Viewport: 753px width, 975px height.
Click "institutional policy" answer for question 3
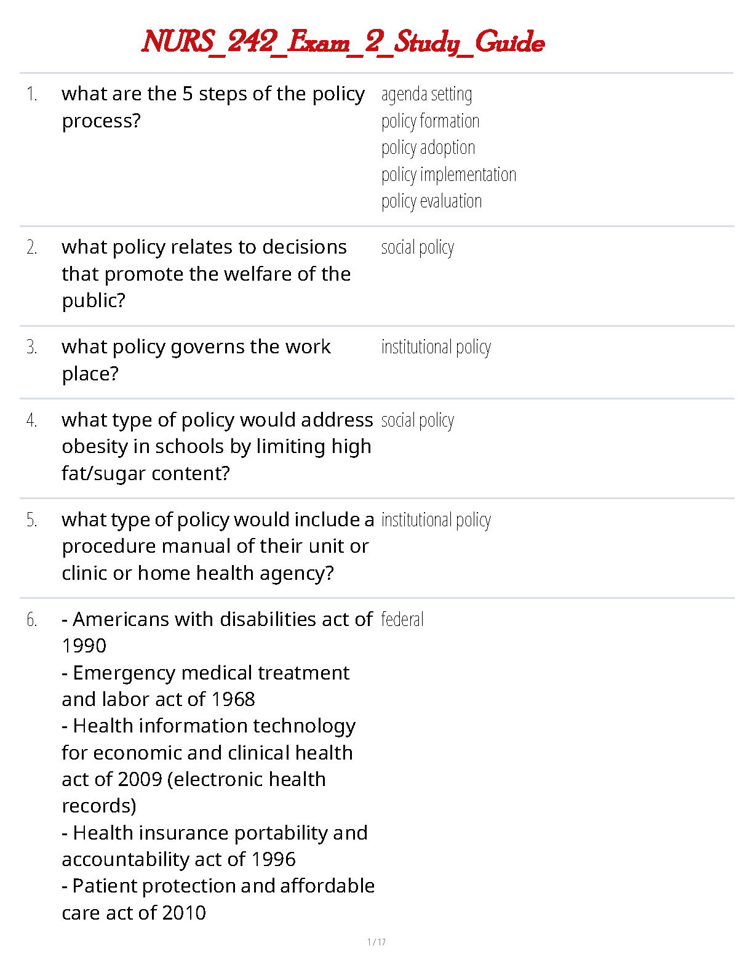pos(436,347)
